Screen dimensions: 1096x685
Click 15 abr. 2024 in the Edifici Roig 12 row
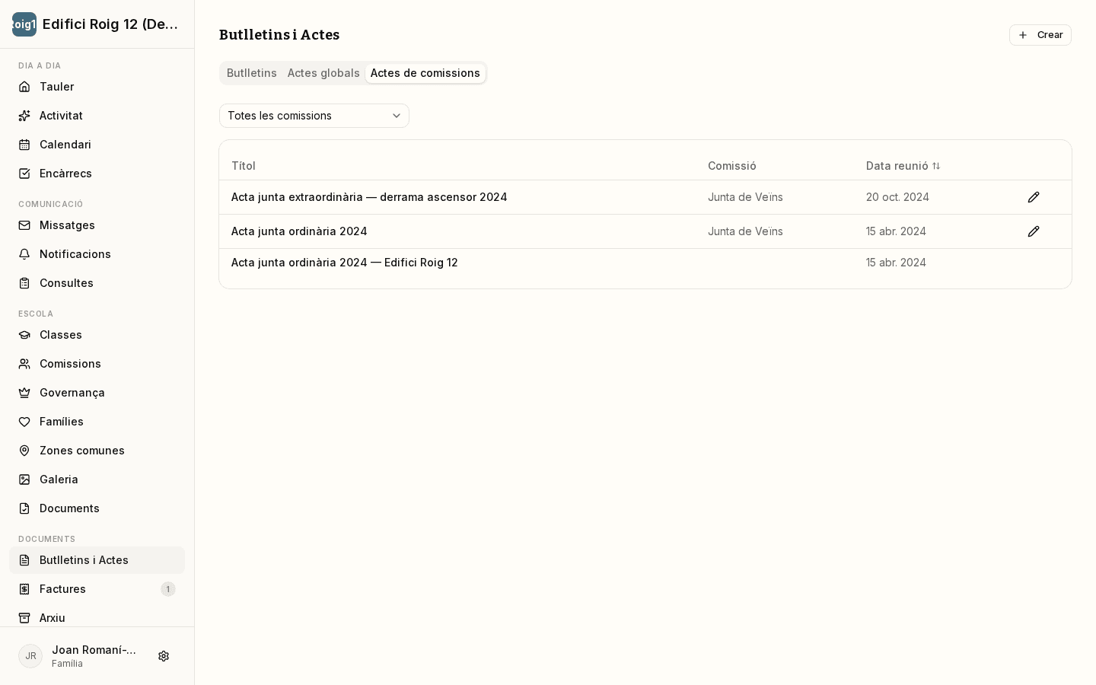896,263
